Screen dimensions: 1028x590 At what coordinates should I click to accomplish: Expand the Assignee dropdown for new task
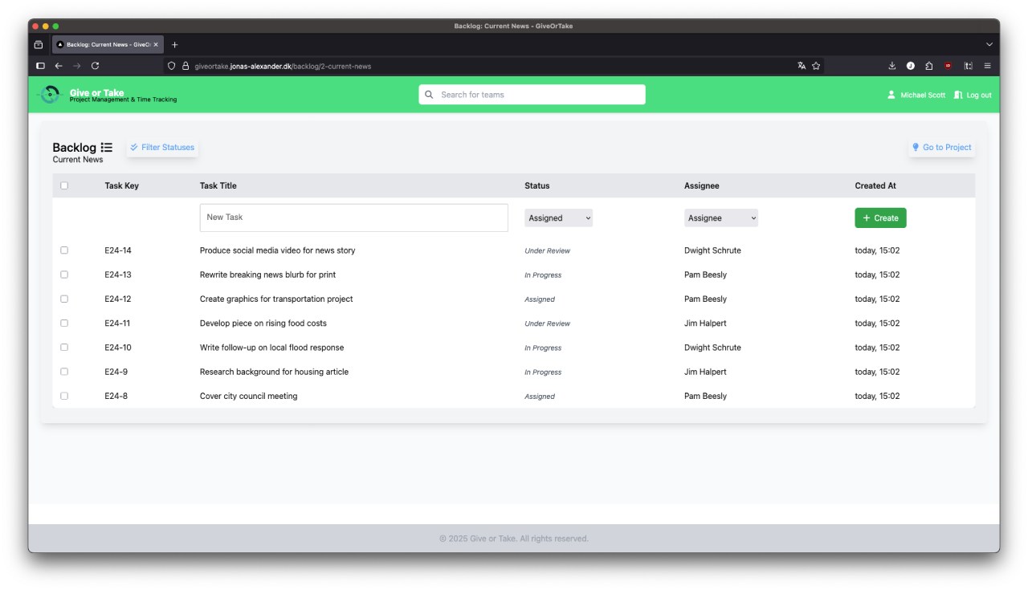(720, 218)
